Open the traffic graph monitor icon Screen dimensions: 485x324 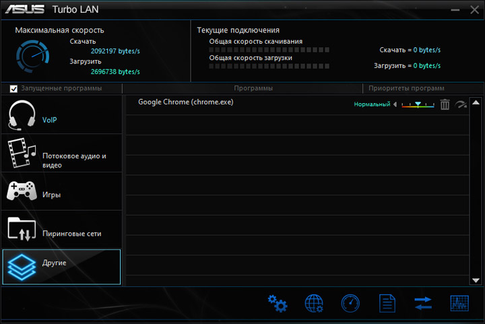459,303
